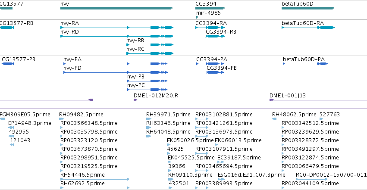This screenshot has height=190, width=367.
Task: Select EST RP003044109.5prime
Action: [283, 188]
